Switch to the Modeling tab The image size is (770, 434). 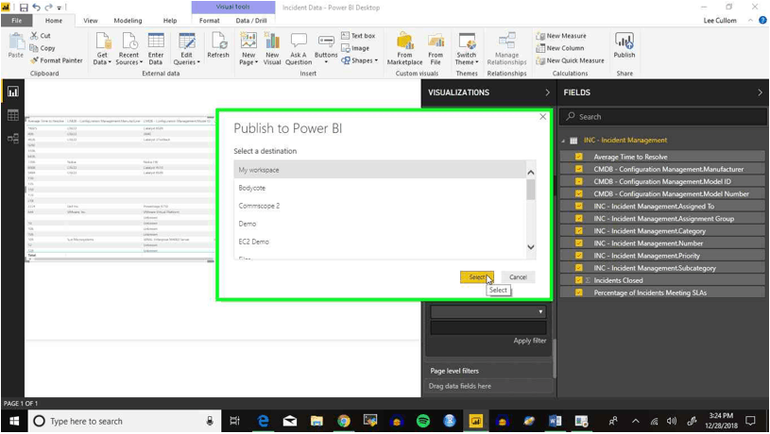click(x=128, y=21)
